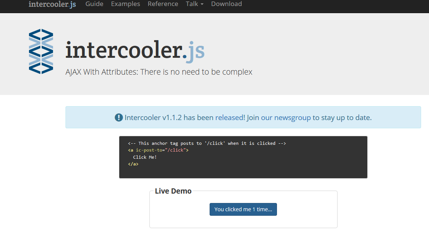The width and height of the screenshot is (429, 236).
Task: Go to the Reference page
Action: click(163, 4)
